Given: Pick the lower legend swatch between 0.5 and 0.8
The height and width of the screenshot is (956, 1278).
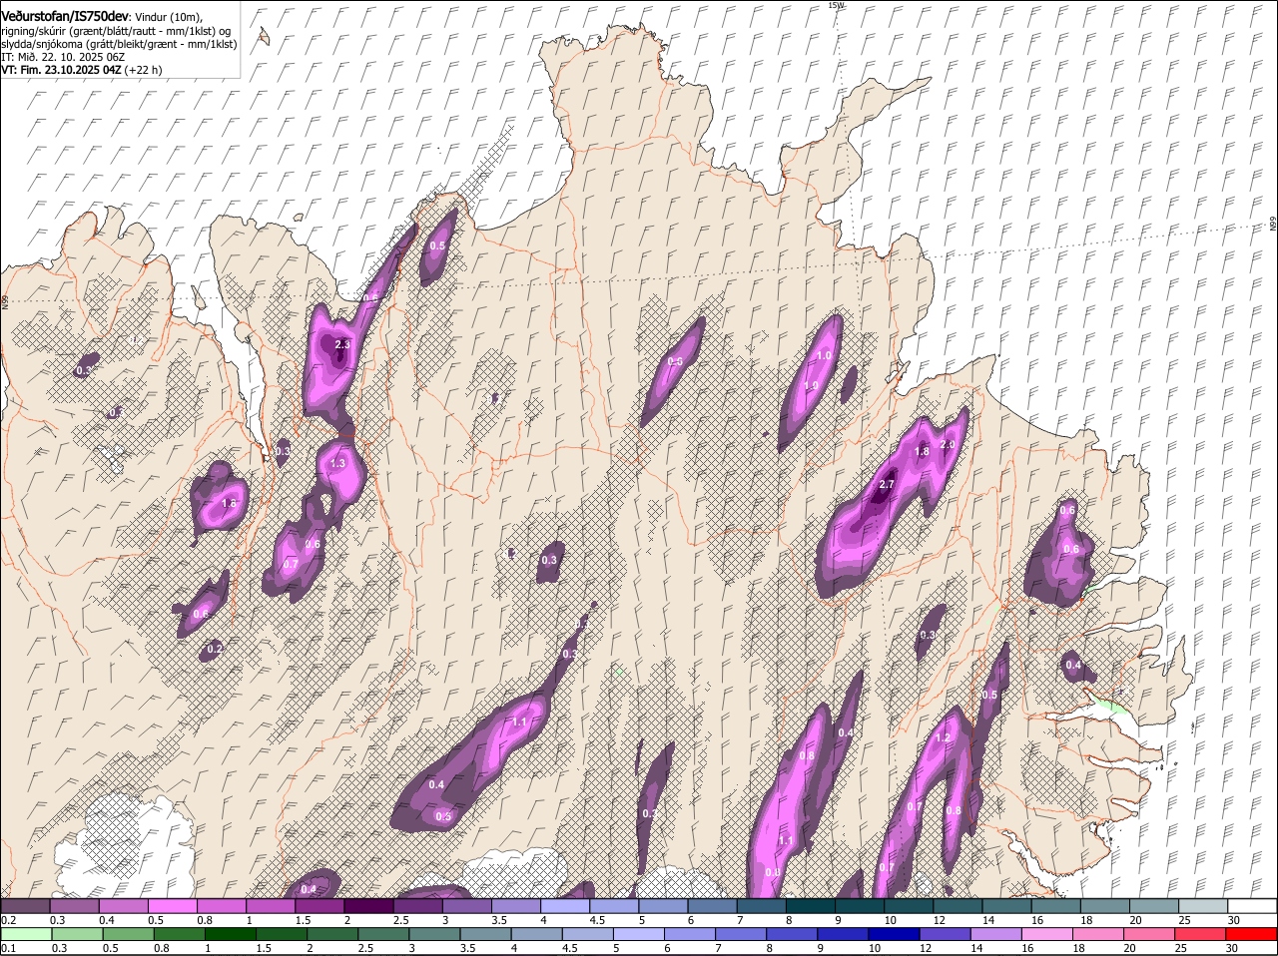Looking at the screenshot, I should tap(129, 934).
